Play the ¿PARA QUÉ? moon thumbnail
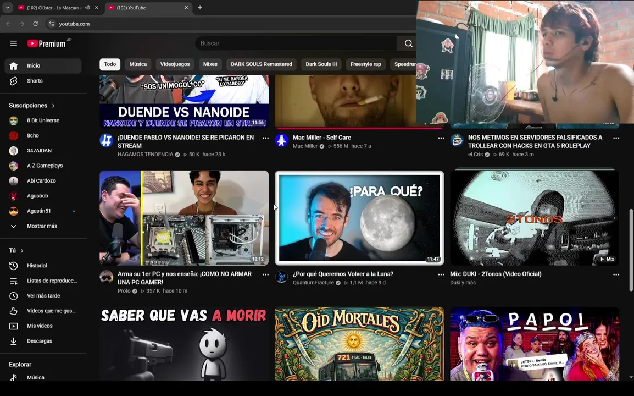Image resolution: width=634 pixels, height=396 pixels. point(359,218)
